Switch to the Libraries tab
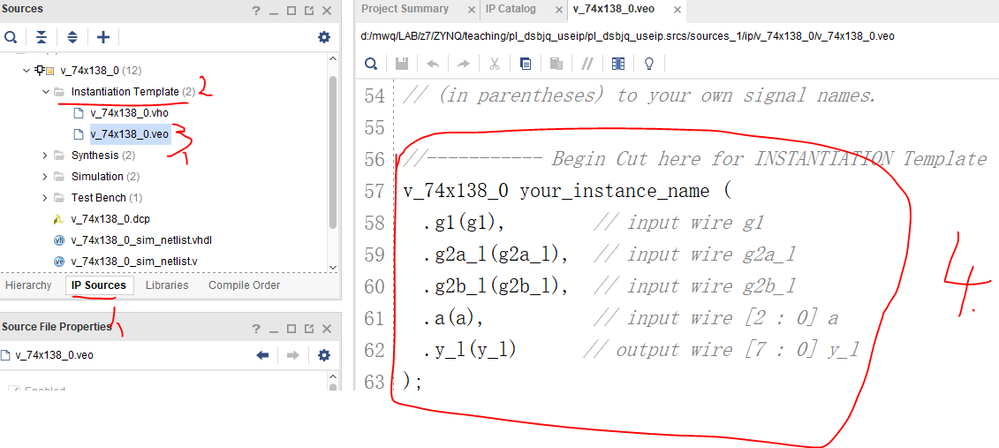Viewport: 999px width, 448px height. [x=167, y=285]
